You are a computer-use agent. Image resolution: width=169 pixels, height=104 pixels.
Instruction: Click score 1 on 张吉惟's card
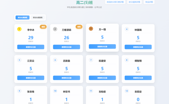coord(31,99)
